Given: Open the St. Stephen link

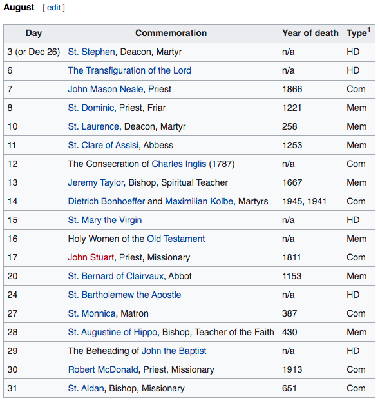Looking at the screenshot, I should (91, 52).
